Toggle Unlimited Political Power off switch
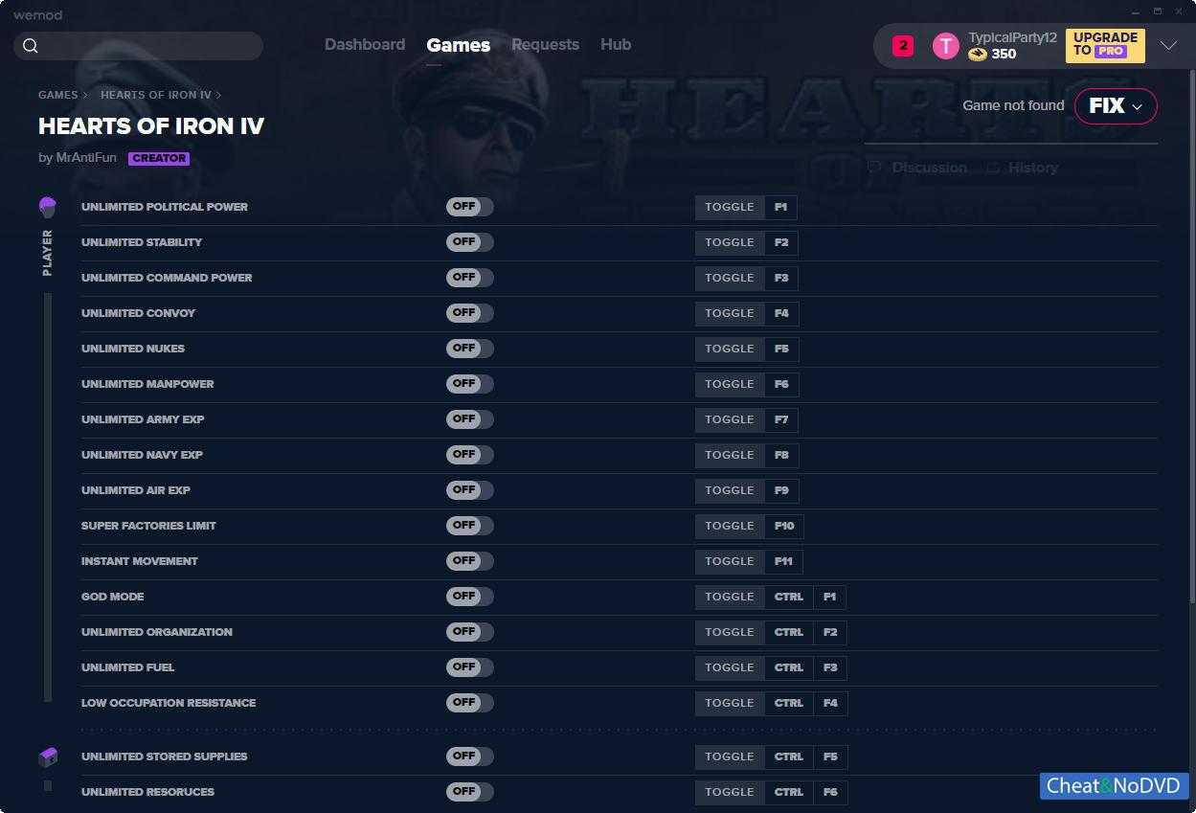The width and height of the screenshot is (1196, 813). [469, 207]
